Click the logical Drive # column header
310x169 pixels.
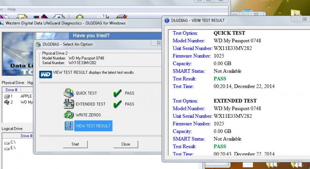click(26, 136)
